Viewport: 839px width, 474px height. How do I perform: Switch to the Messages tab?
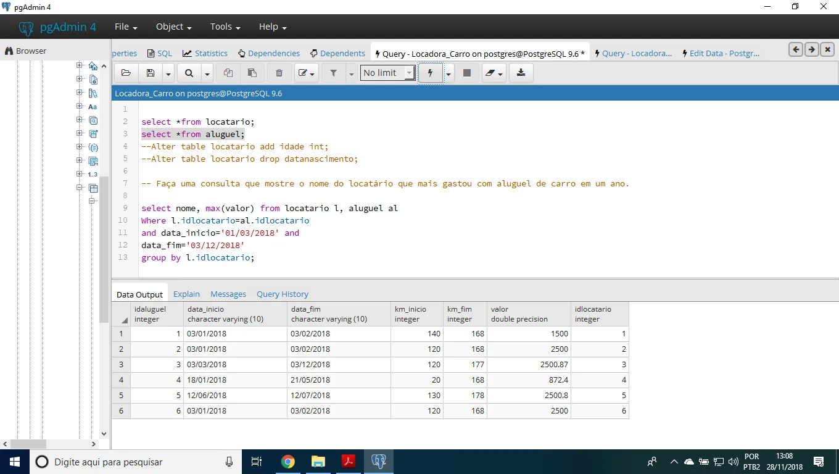228,294
